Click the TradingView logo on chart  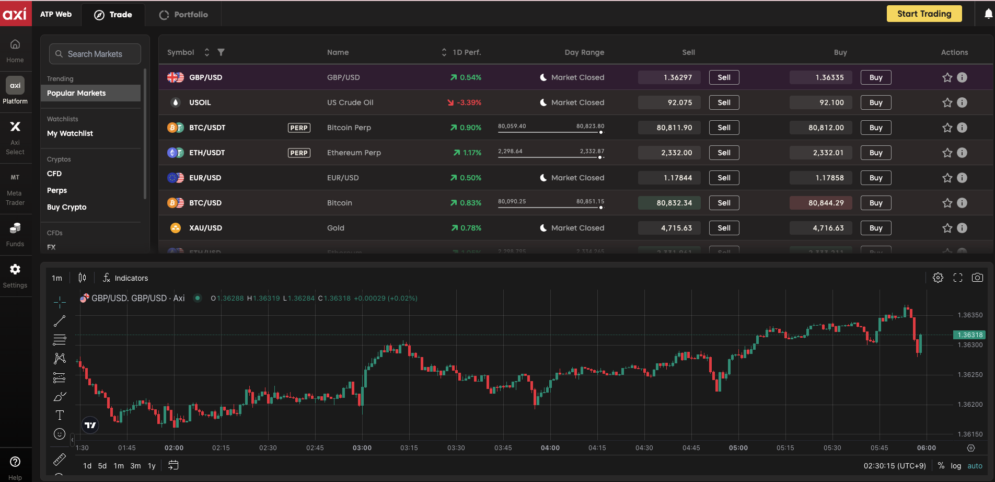[x=90, y=425]
